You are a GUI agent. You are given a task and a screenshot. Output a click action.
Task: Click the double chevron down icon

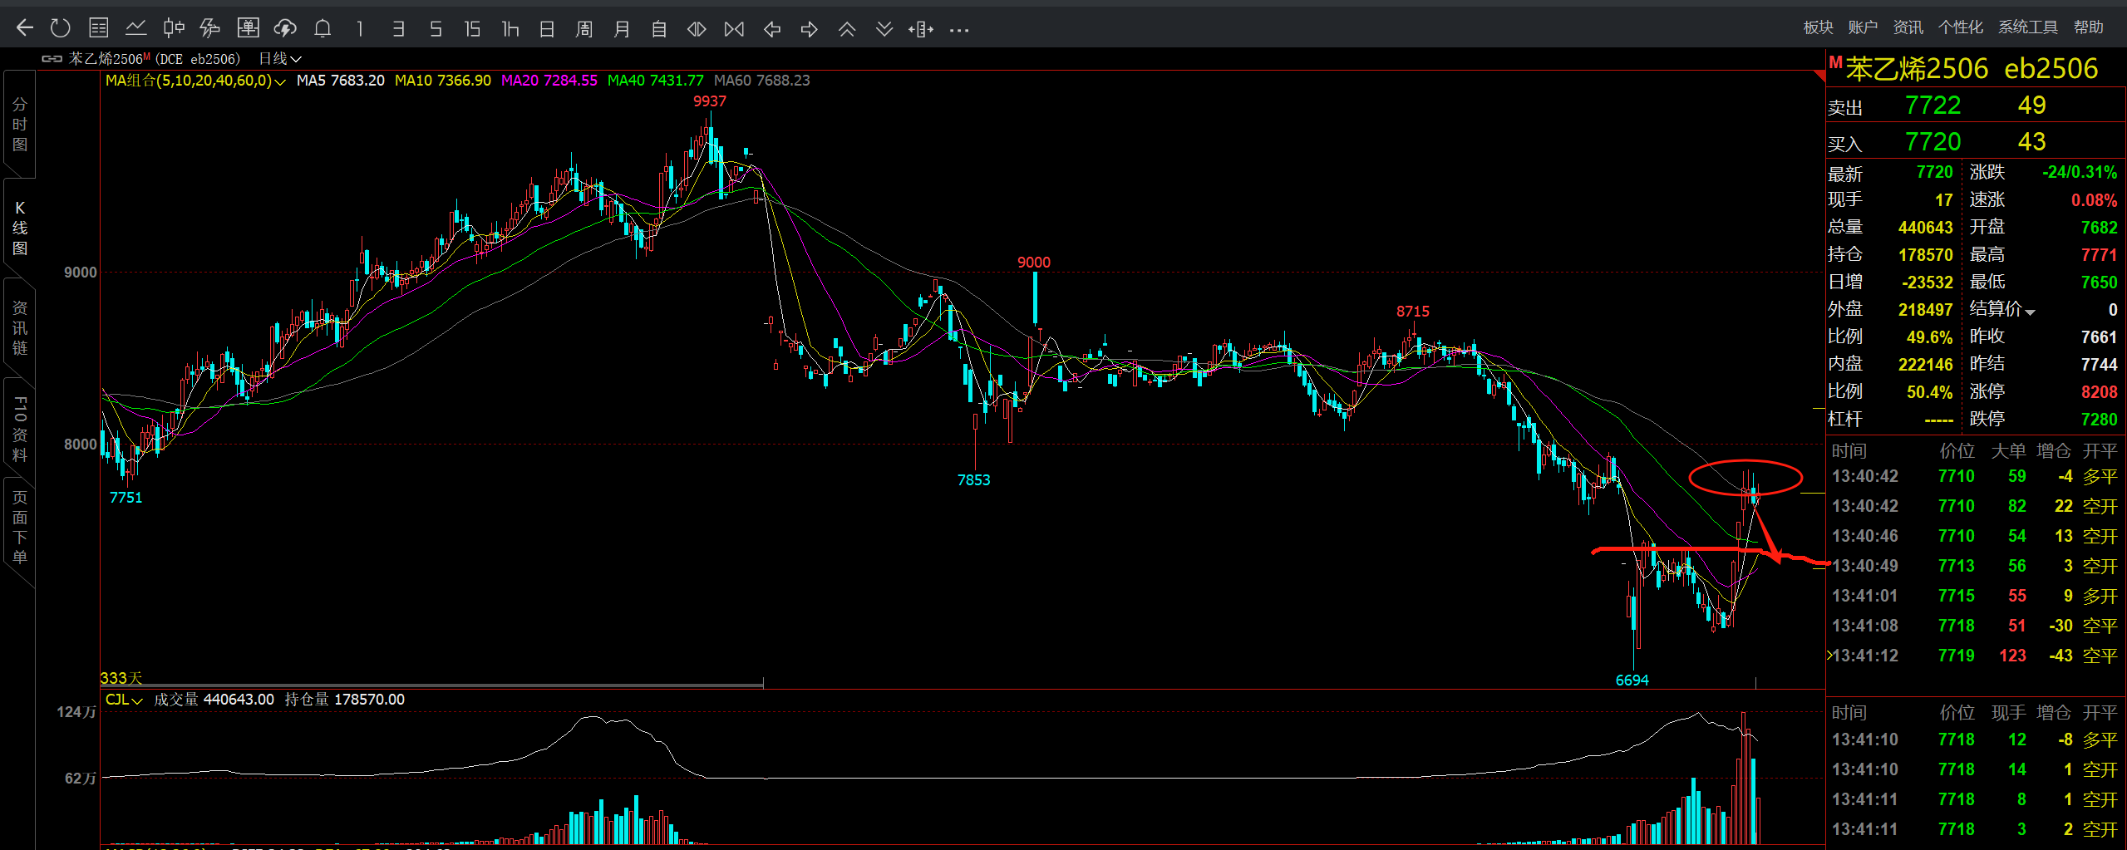884,29
